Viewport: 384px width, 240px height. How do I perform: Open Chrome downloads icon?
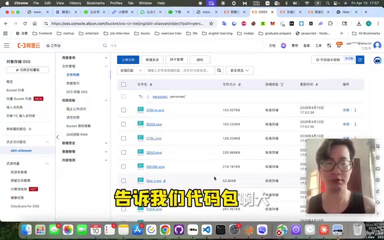pyautogui.click(x=359, y=23)
